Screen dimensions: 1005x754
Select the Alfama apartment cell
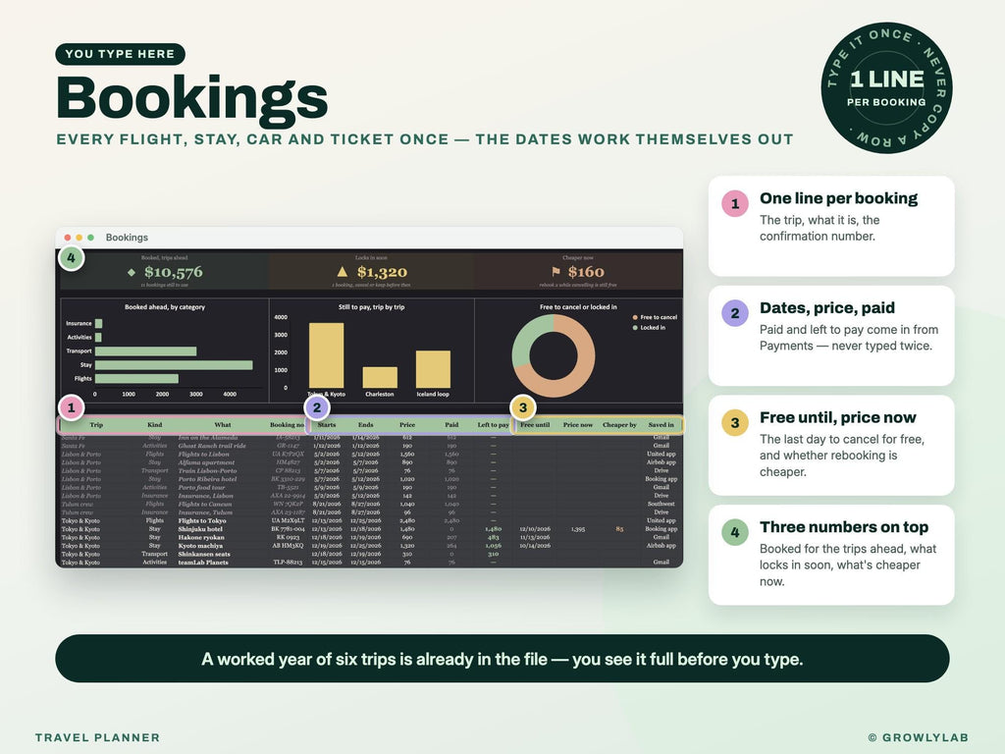point(206,463)
